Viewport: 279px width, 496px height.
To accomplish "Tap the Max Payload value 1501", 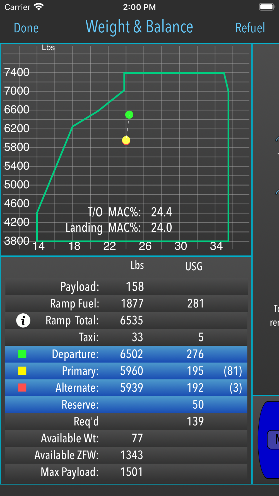I will coord(131,472).
